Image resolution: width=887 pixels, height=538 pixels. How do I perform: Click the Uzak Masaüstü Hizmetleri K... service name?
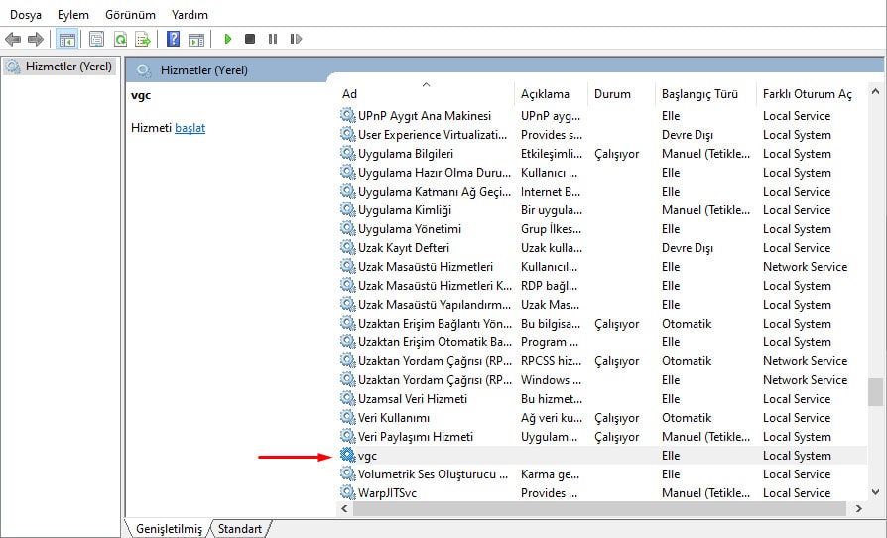coord(435,286)
